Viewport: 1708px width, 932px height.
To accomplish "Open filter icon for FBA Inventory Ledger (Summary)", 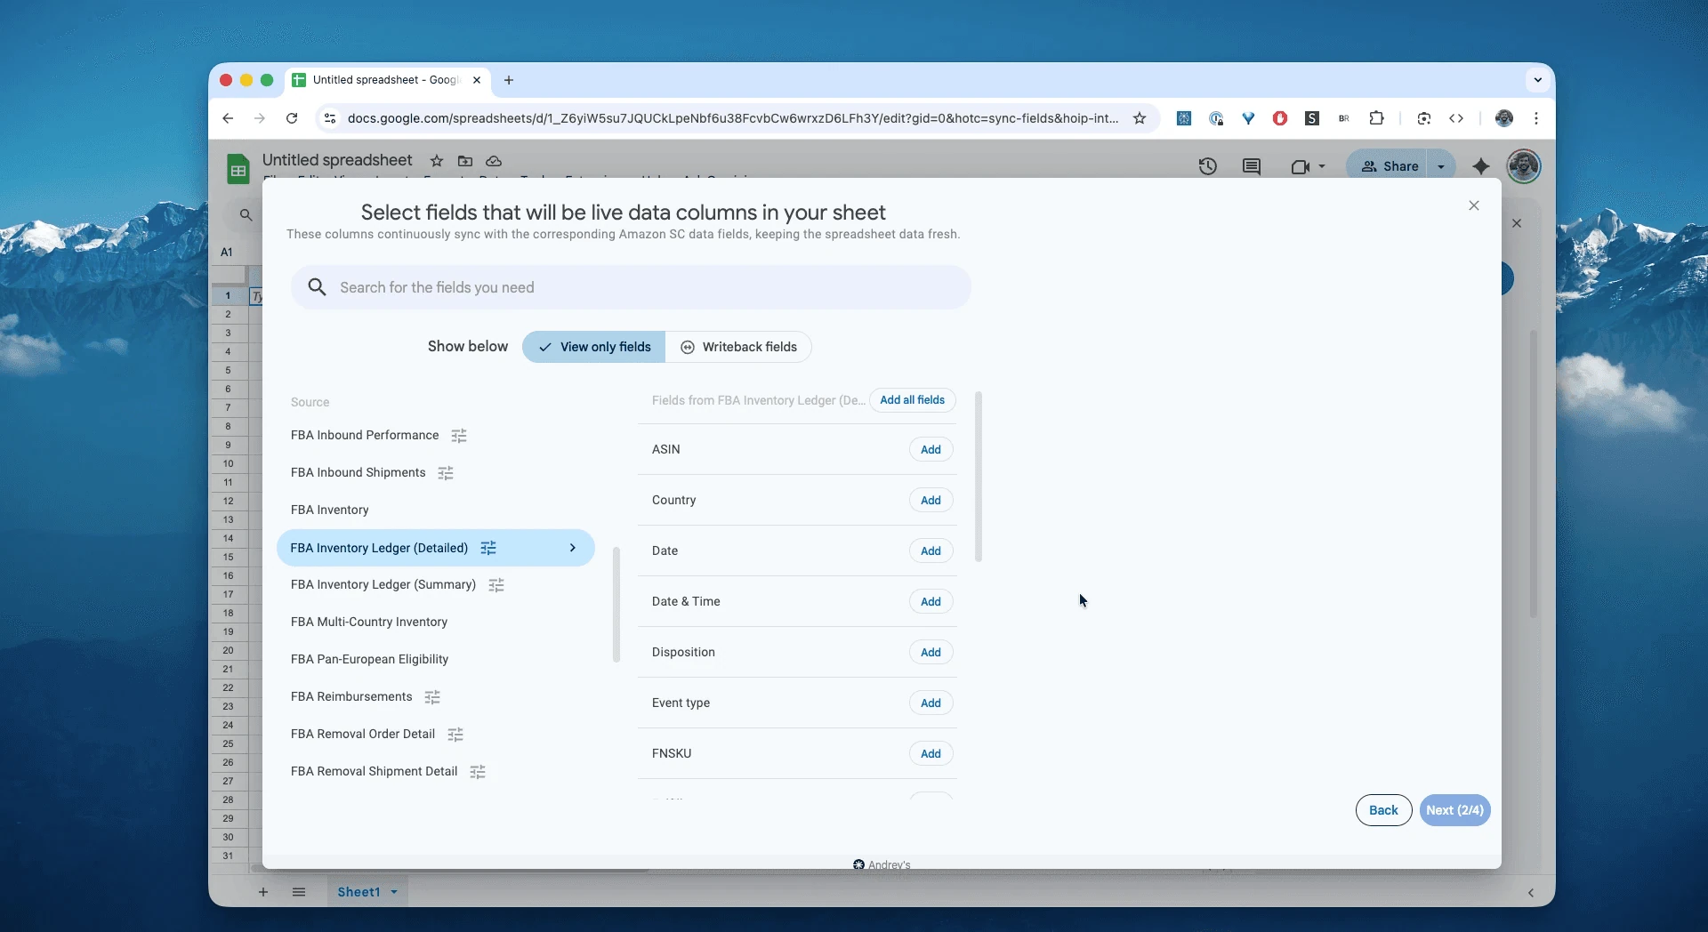I will (x=496, y=585).
